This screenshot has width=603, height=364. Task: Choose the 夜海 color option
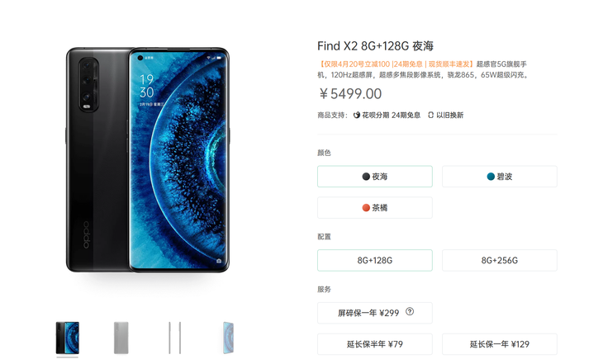[x=375, y=177]
